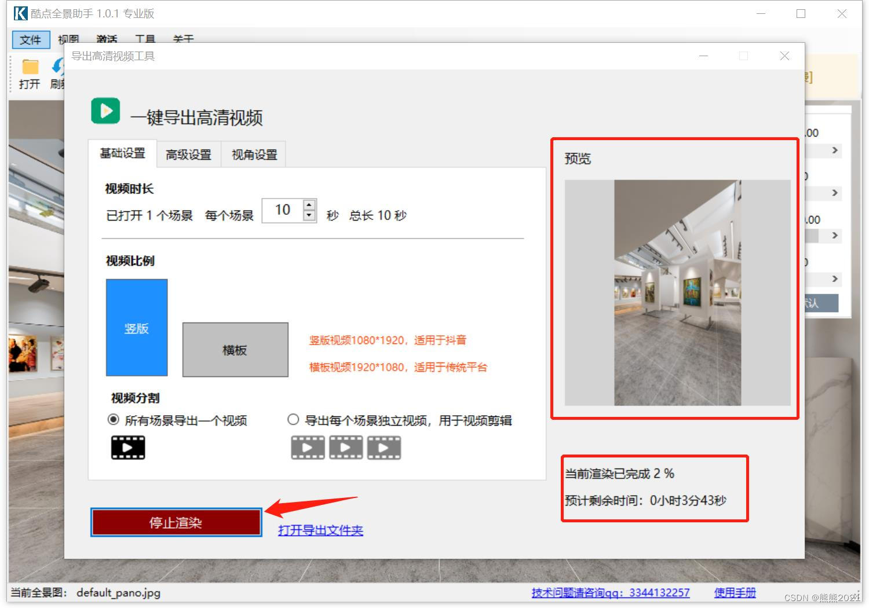This screenshot has width=869, height=608.
Task: Select 所有场景导出一个视频 radio option
Action: click(114, 420)
